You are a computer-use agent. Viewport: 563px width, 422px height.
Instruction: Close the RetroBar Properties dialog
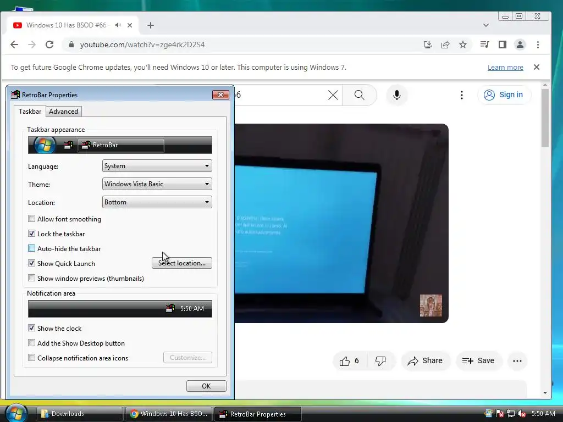coord(221,95)
